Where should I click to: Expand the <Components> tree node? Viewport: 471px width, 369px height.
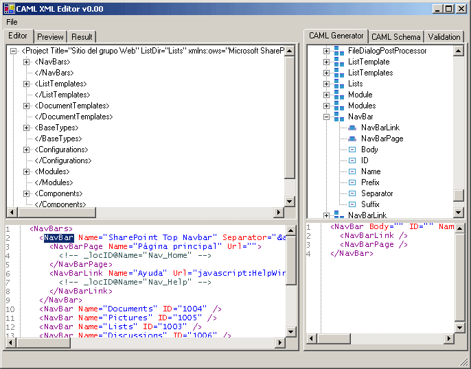[26, 193]
